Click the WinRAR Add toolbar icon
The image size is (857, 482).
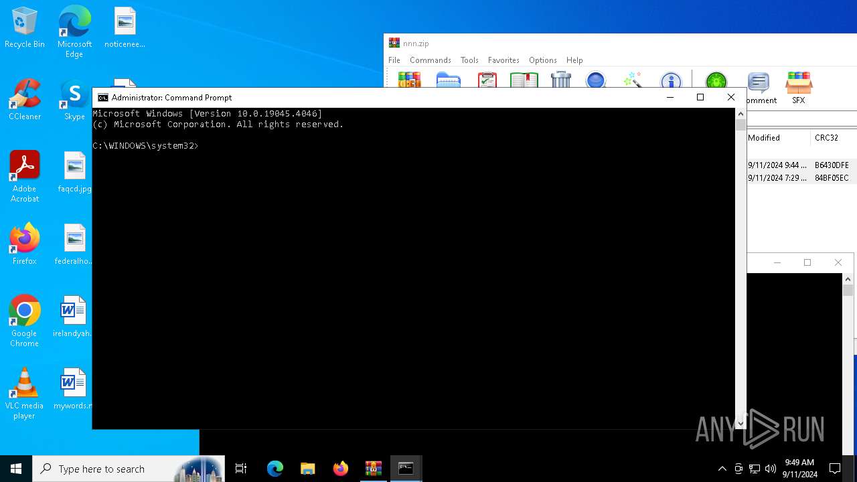pos(409,79)
